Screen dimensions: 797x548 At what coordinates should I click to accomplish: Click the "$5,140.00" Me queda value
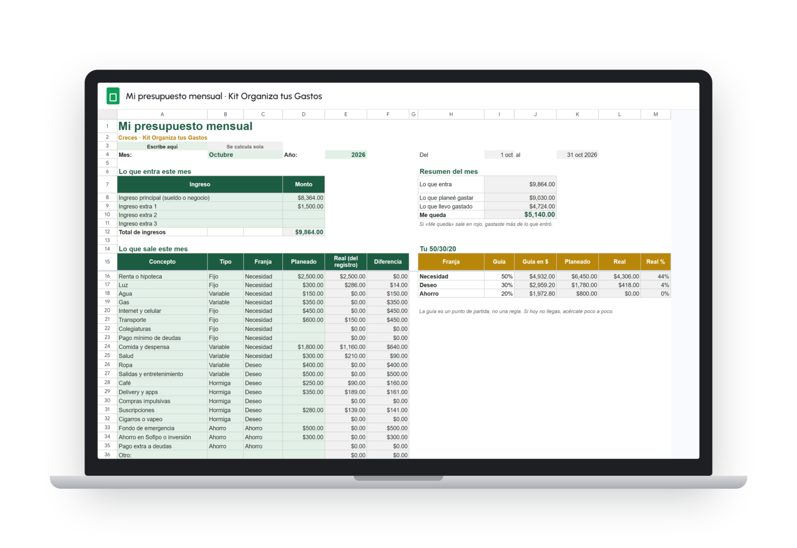520,215
